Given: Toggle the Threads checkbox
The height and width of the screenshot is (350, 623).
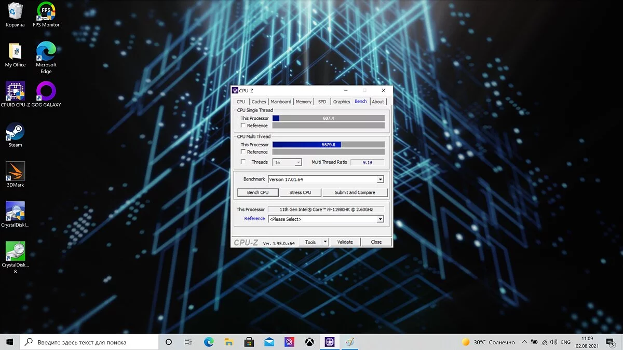Looking at the screenshot, I should coord(243,162).
